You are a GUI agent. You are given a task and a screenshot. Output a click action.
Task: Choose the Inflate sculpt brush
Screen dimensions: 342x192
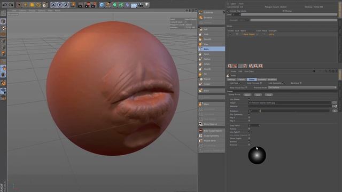[x=212, y=64]
